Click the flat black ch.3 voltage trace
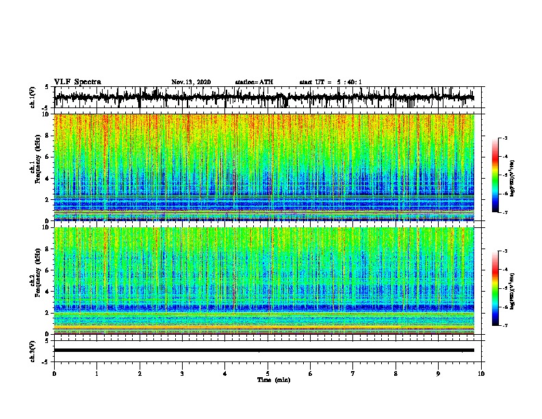Viewport: 542px width, 419px height. pos(263,351)
